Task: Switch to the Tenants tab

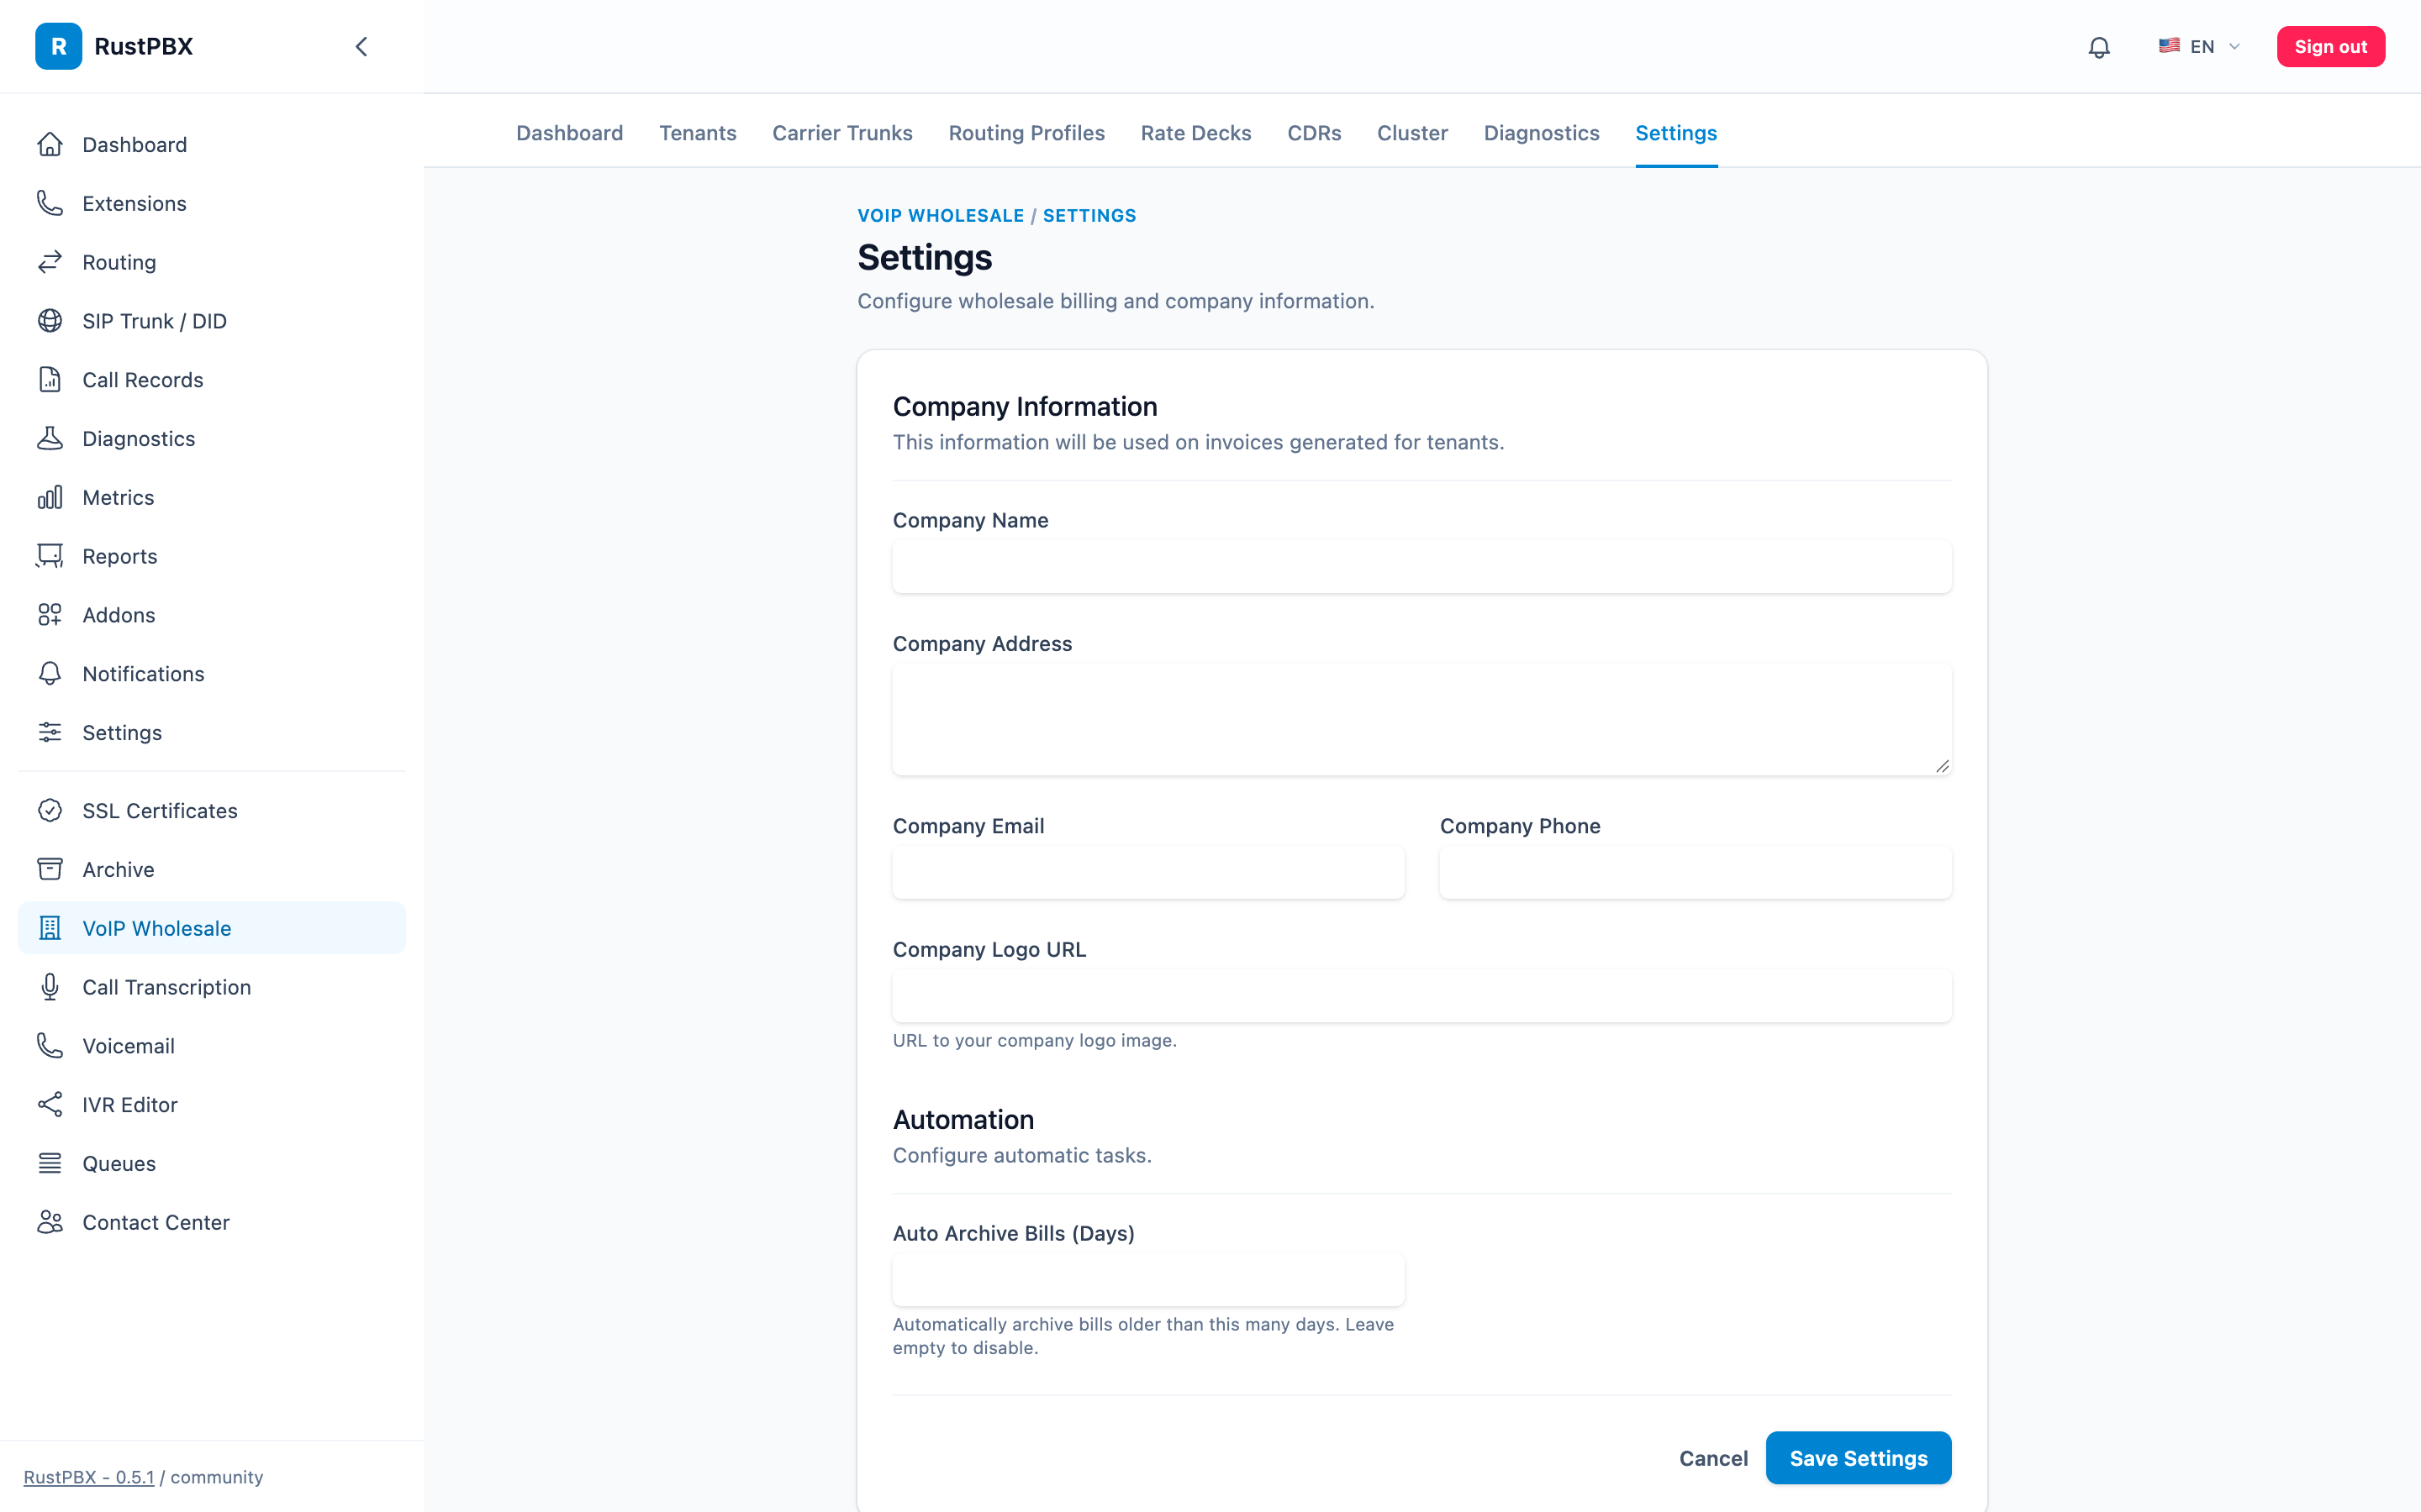Action: point(697,133)
